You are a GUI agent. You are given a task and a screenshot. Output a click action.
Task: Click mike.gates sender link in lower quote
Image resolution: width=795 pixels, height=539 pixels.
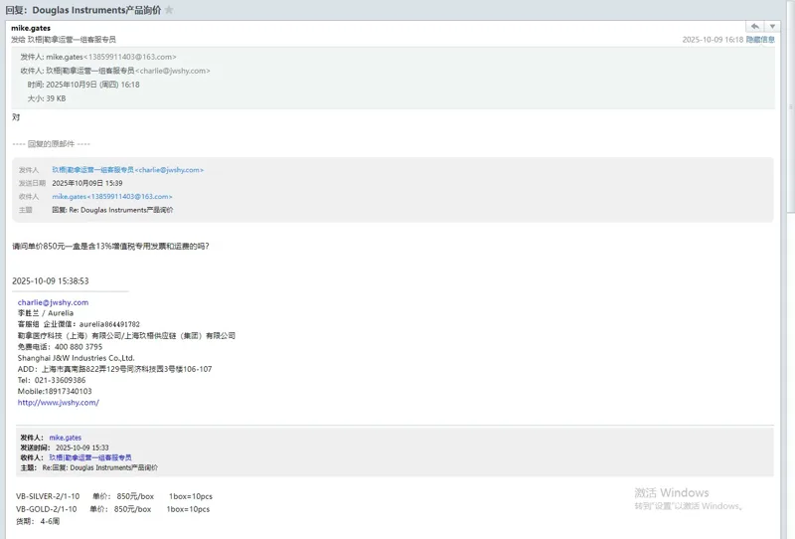point(66,438)
